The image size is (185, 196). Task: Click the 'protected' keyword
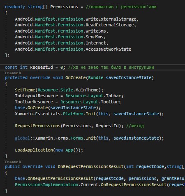point(16,77)
